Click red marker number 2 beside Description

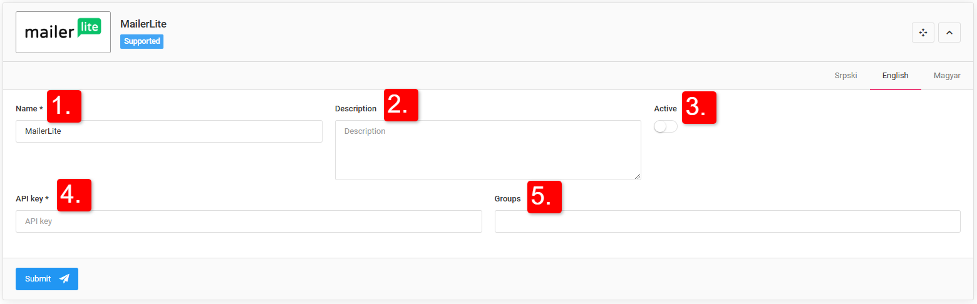point(401,104)
